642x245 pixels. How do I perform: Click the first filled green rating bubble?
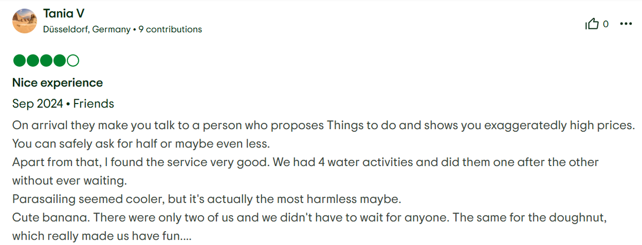[x=19, y=61]
